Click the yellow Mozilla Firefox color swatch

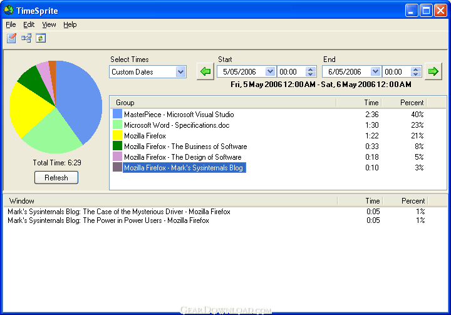pos(117,135)
